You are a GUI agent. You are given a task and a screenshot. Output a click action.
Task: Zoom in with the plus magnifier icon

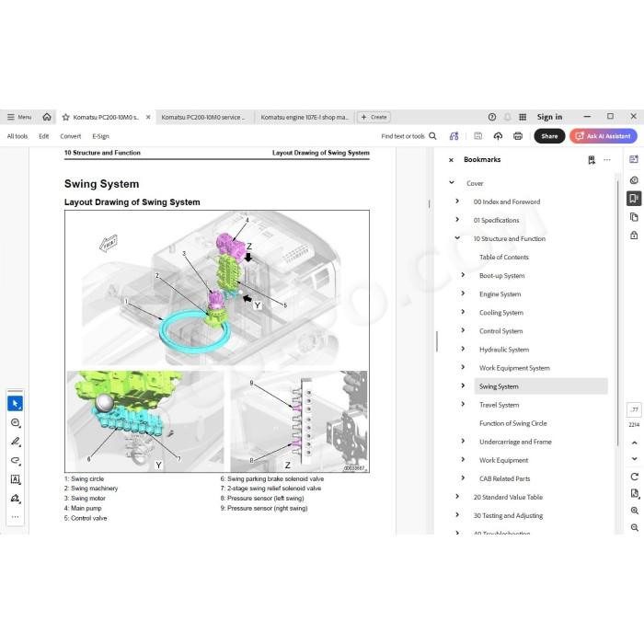pos(634,511)
